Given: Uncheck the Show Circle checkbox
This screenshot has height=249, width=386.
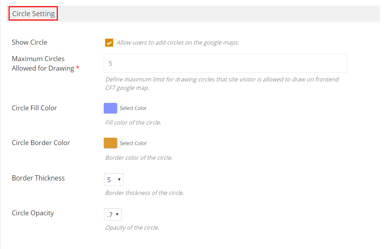Looking at the screenshot, I should [x=109, y=42].
